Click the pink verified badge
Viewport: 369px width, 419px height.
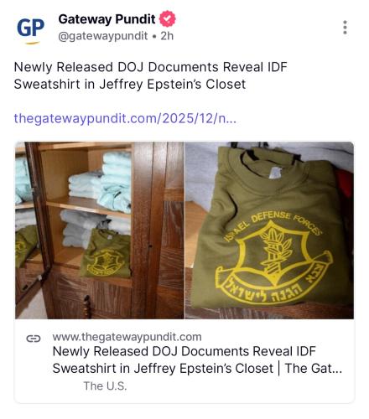(167, 19)
